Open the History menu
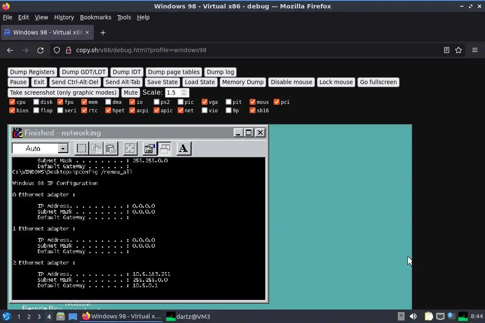The width and height of the screenshot is (485, 323). tap(64, 17)
